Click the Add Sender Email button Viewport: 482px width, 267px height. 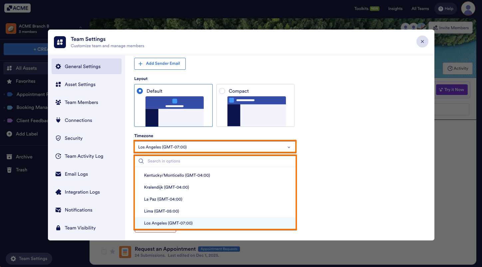[160, 64]
